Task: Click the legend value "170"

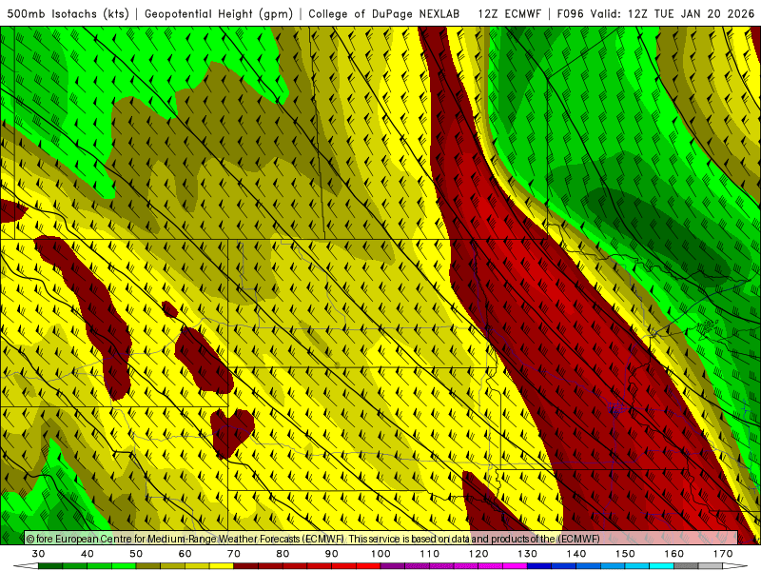Action: [x=723, y=554]
